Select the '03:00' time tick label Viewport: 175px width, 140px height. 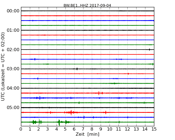click(13, 69)
